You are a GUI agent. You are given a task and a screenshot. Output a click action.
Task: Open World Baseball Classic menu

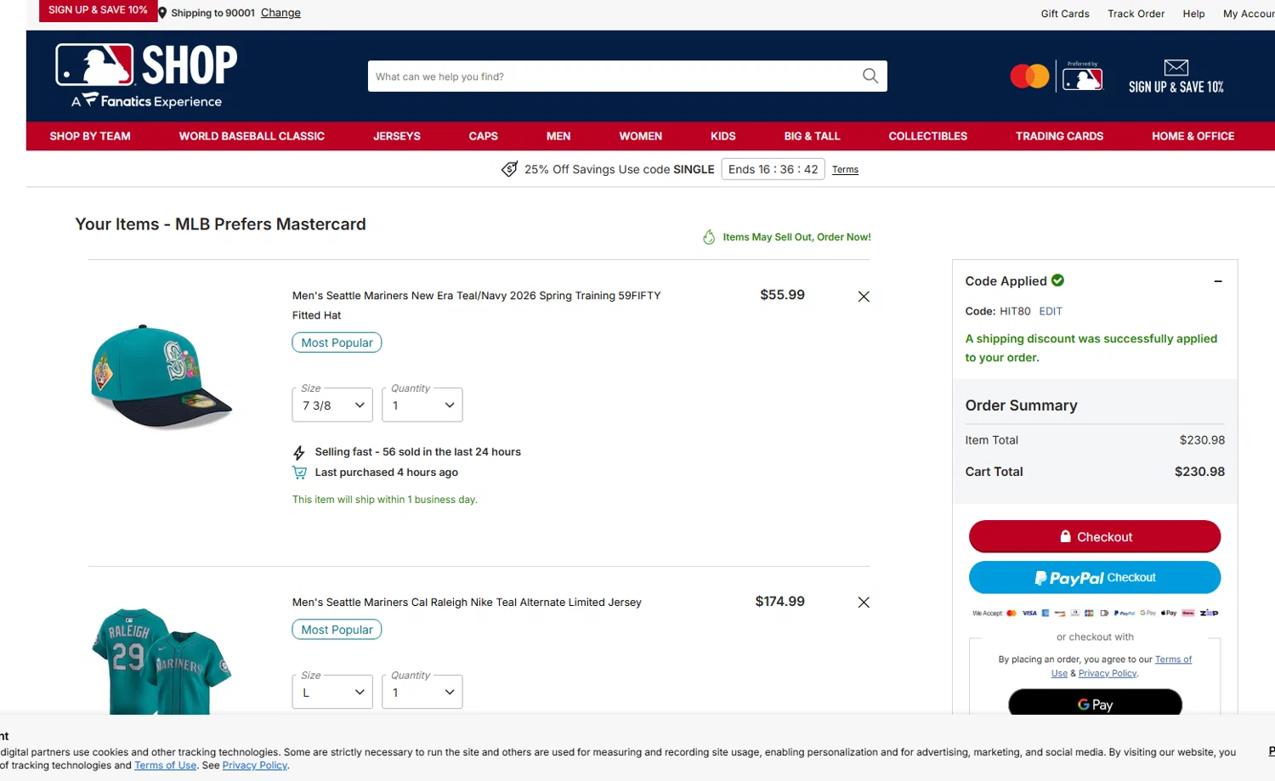[252, 136]
